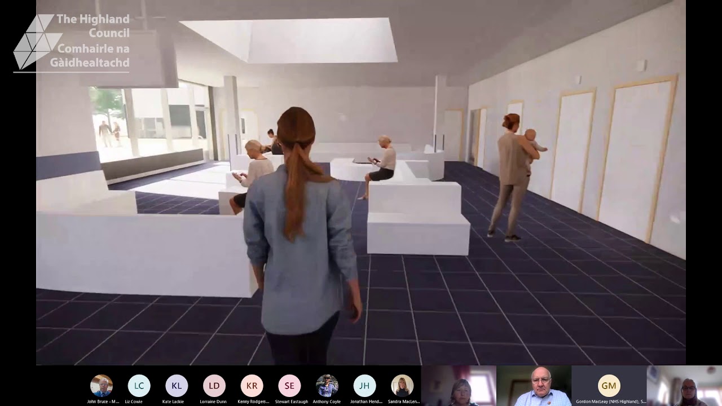The height and width of the screenshot is (406, 722).
Task: Click the 'Kate Lackie' name label
Action: coord(173,401)
